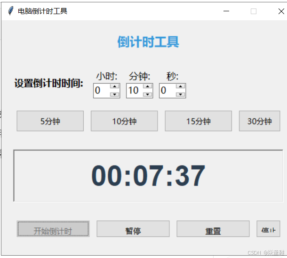Click the 小时 label

(x=107, y=76)
